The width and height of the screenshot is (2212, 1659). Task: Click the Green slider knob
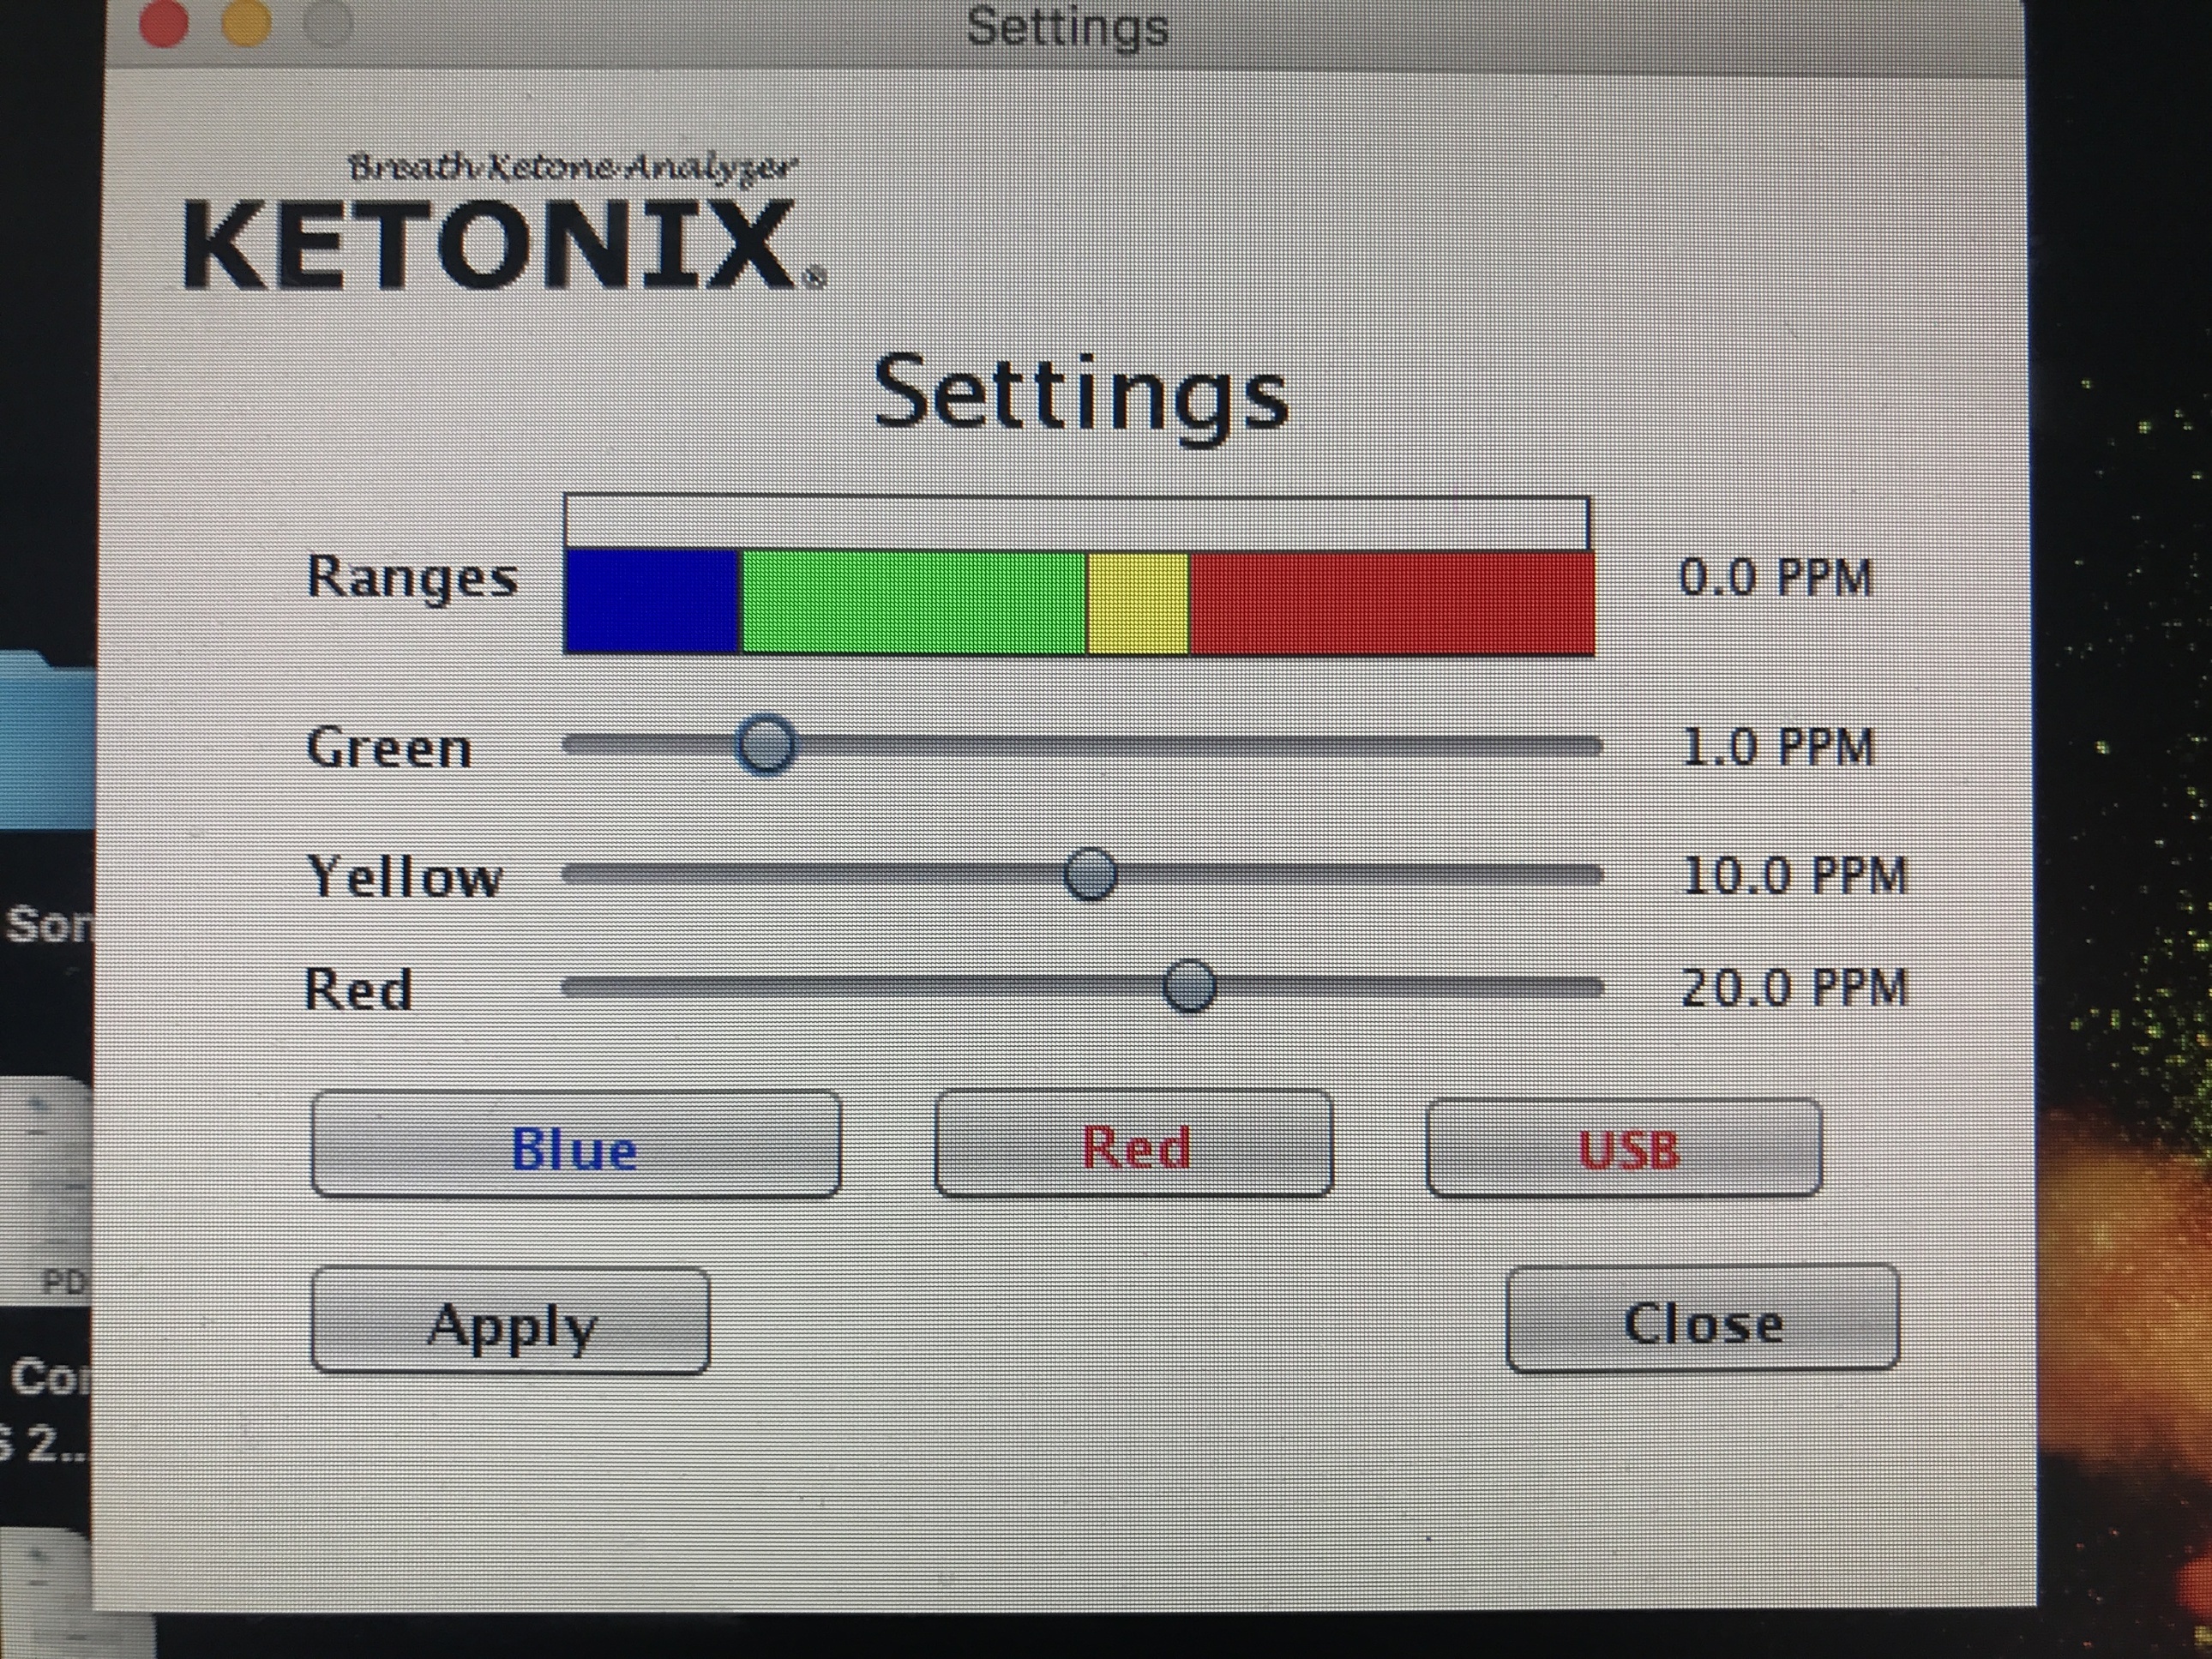click(x=765, y=745)
